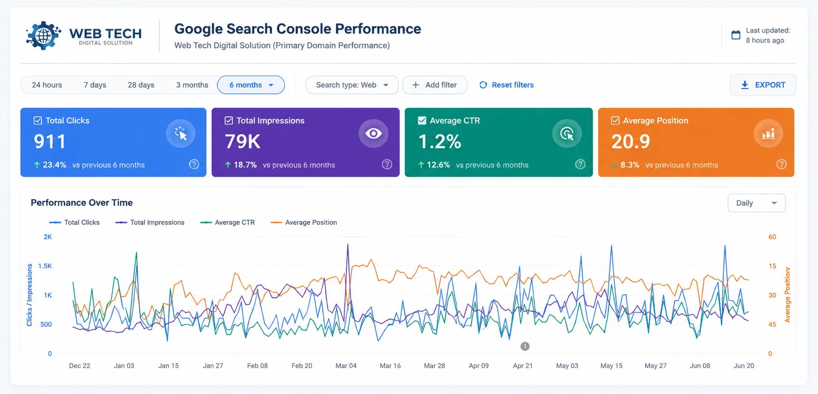Viewport: 818px width, 394px height.
Task: Click the download icon in EXPORT button
Action: (x=745, y=85)
